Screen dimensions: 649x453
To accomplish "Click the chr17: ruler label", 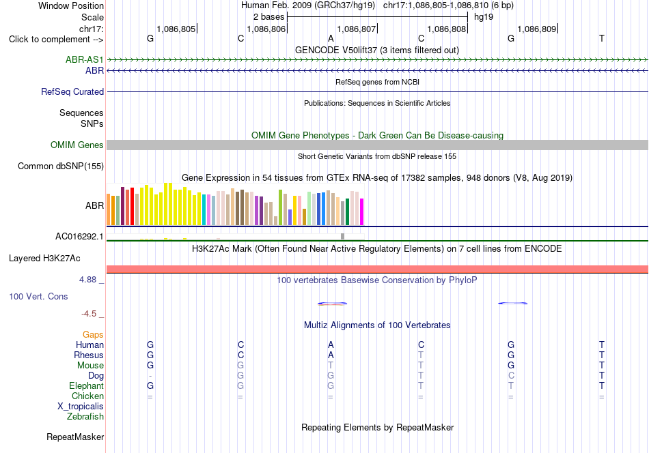I will pyautogui.click(x=92, y=29).
